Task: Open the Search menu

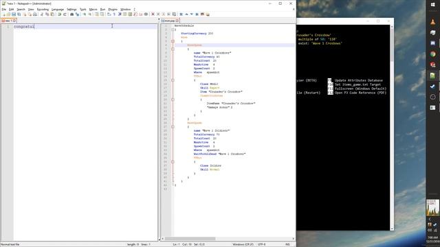Action: (x=21, y=9)
